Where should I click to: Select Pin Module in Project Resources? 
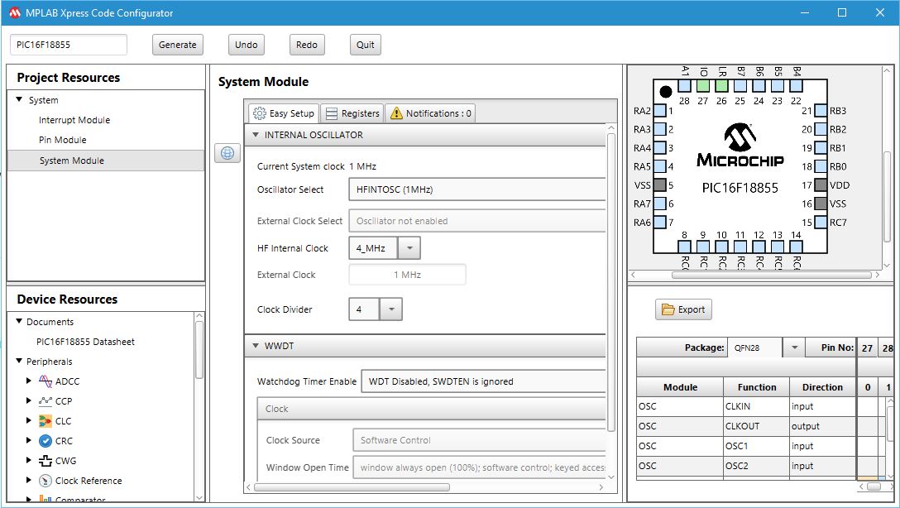[x=63, y=140]
